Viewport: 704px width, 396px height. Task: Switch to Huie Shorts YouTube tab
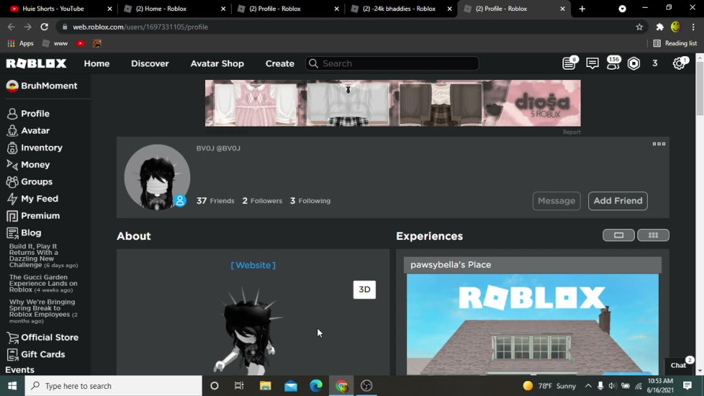59,9
